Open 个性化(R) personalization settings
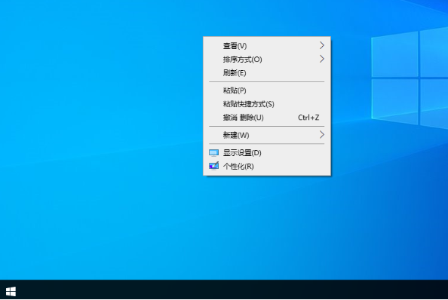 point(267,167)
